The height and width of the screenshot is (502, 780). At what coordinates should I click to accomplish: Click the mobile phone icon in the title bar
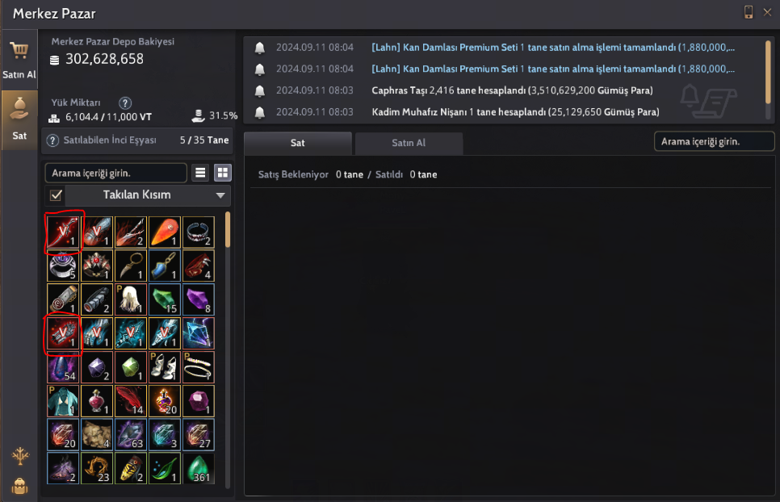pos(747,11)
